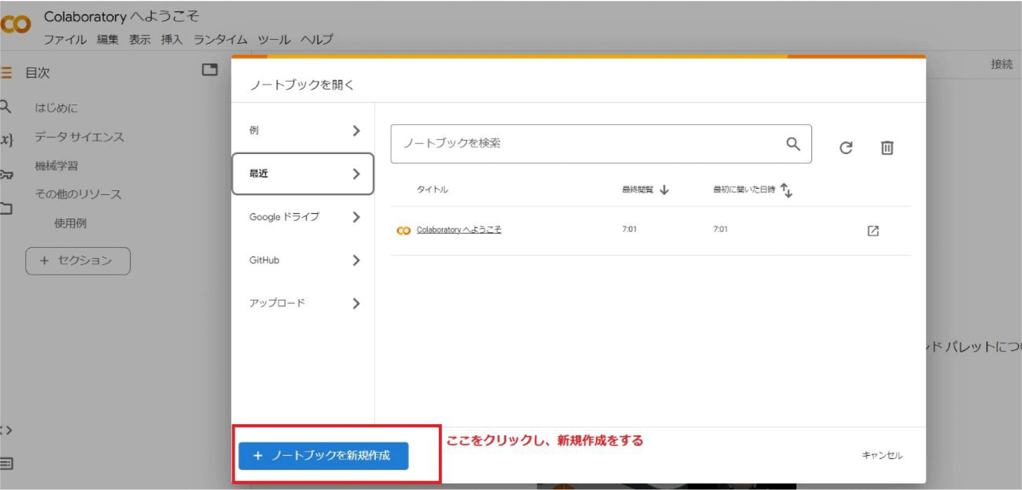Viewport: 1022px width, 490px height.
Task: Click the 目次 panel pop-out window icon
Action: pos(210,70)
